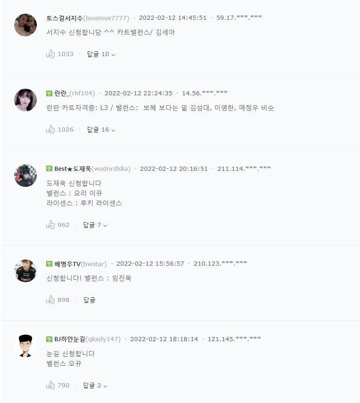Open 란란_(rhf104) username link
This screenshot has width=360, height=403.
[75, 93]
